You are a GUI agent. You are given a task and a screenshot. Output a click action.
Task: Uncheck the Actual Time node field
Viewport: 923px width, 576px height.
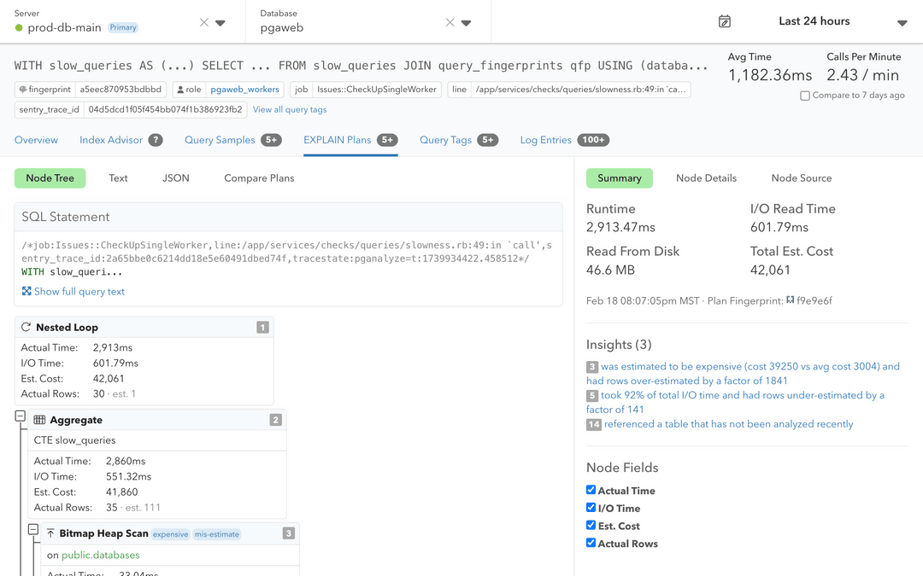click(x=591, y=490)
